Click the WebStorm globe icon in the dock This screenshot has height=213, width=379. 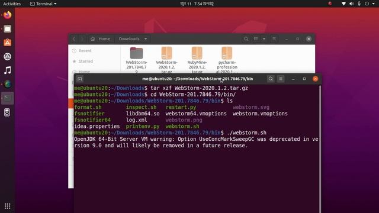[x=8, y=84]
